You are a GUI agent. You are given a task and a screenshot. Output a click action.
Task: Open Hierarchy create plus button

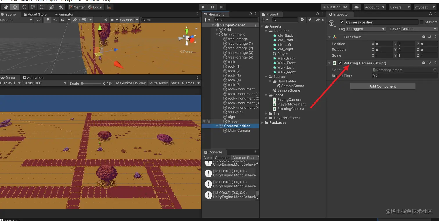(x=207, y=20)
